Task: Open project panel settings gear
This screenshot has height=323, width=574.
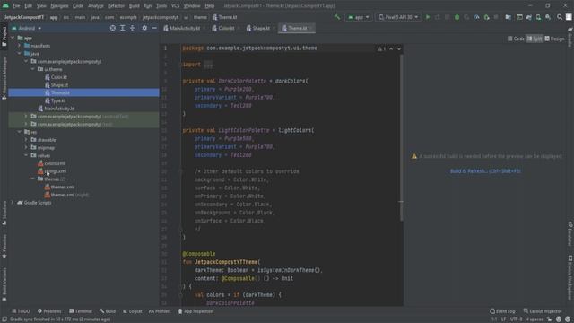Action: [x=144, y=28]
